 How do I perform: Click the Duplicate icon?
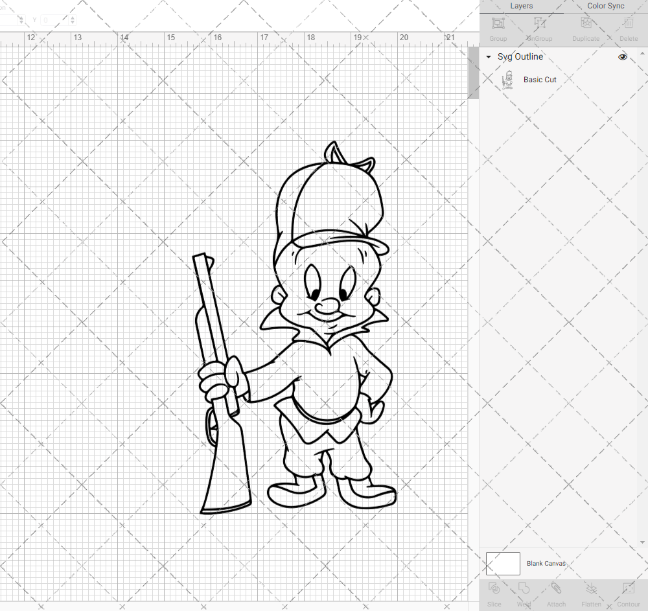[x=586, y=23]
